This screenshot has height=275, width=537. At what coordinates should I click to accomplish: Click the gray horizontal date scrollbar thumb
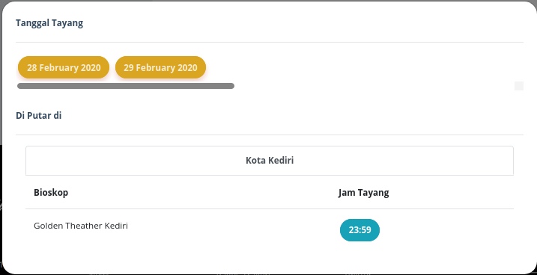click(126, 86)
